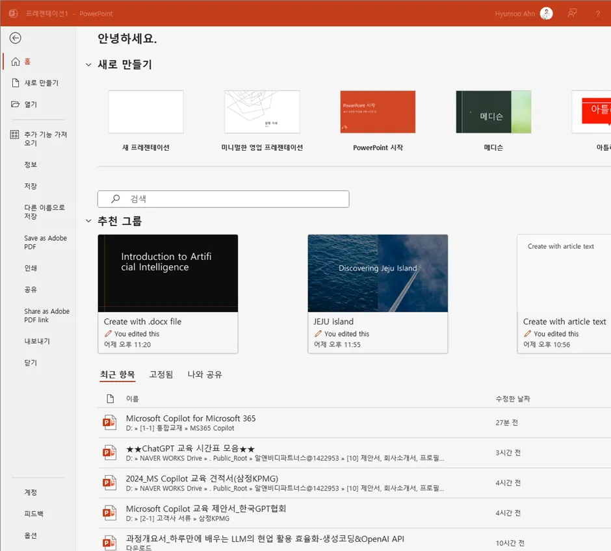
Task: Open 2024_MS Copilot 교육 견적서(삼정KPMG) file
Action: 202,479
